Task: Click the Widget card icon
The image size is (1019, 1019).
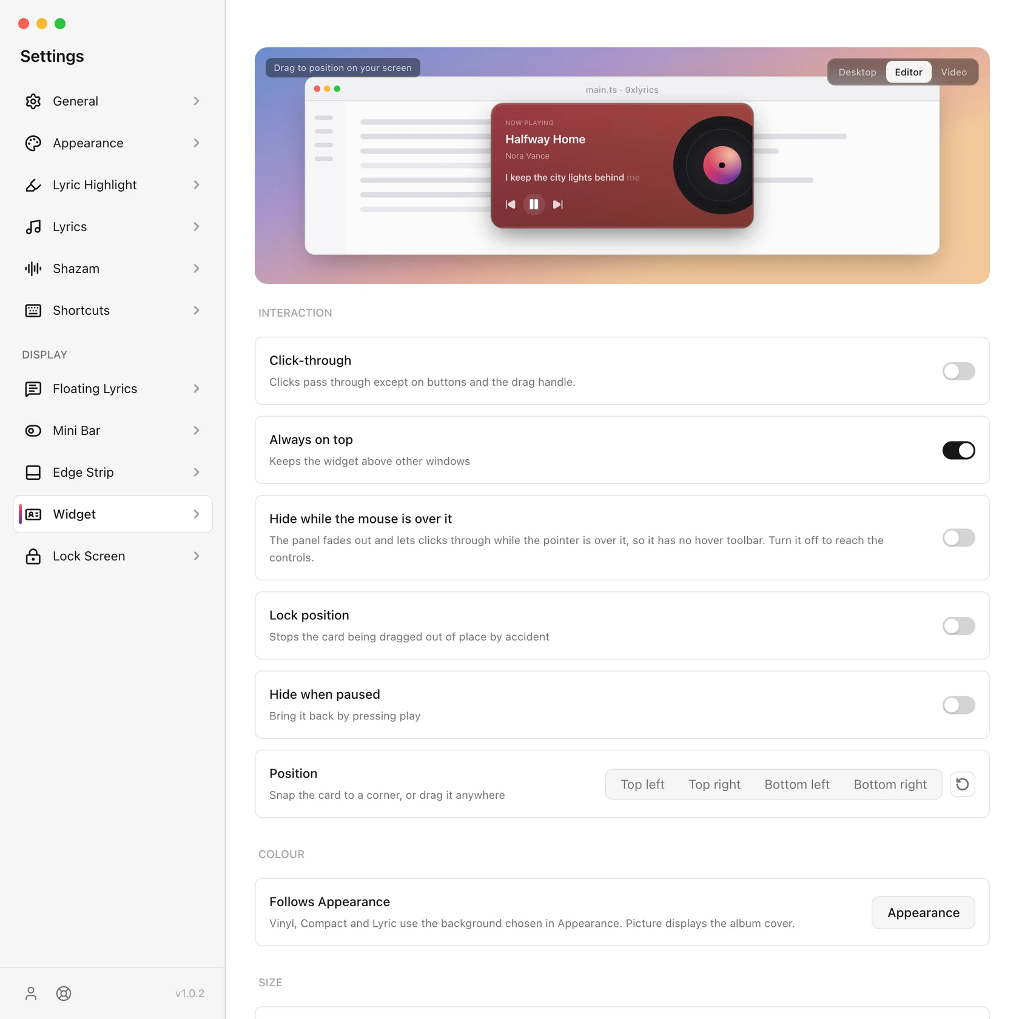Action: click(x=33, y=514)
